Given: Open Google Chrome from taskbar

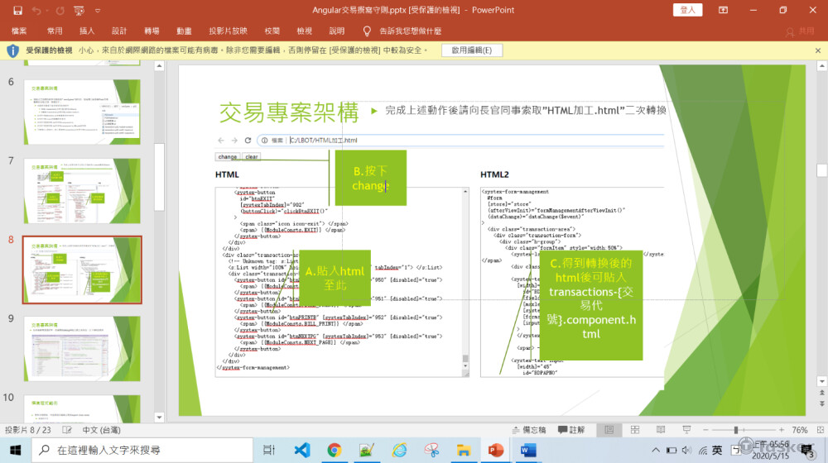Looking at the screenshot, I should 334,450.
